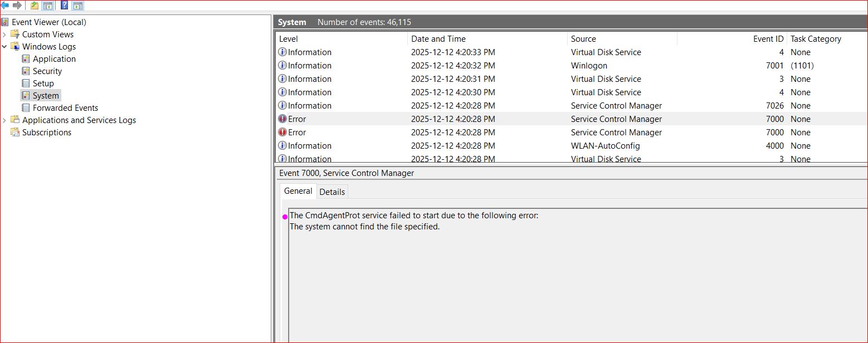Click the red Error icon on the highlighted 7000 row
The height and width of the screenshot is (343, 868).
[x=282, y=119]
